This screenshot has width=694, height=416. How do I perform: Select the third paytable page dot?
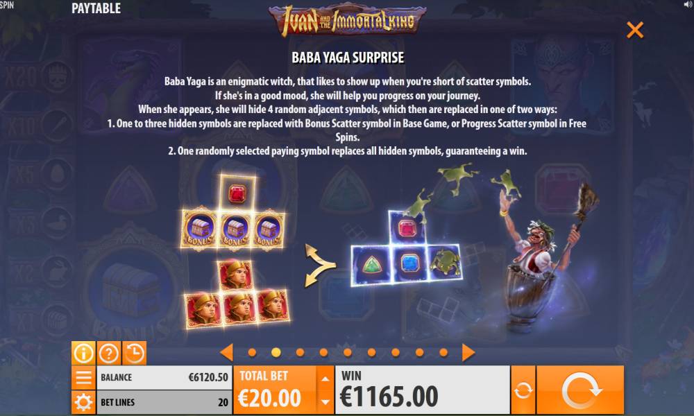[x=300, y=352]
